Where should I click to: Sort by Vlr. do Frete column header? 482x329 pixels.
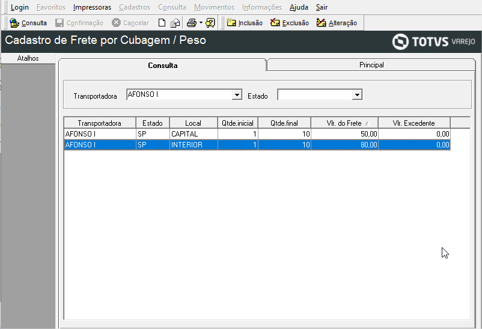pyautogui.click(x=344, y=123)
